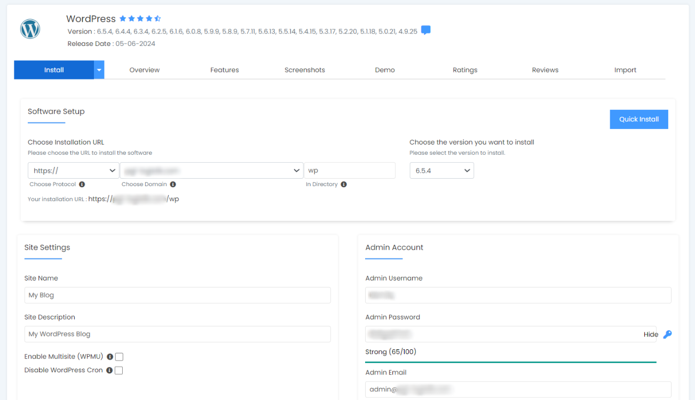Click Hide next to admin password
Image resolution: width=695 pixels, height=400 pixels.
(x=651, y=334)
